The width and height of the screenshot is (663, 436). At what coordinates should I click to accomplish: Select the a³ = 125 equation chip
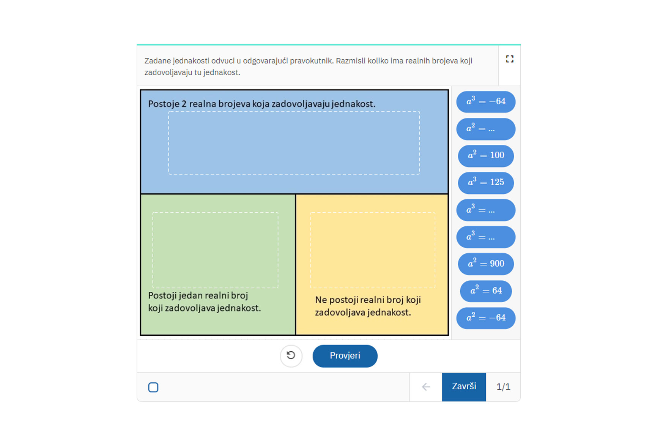coord(486,183)
